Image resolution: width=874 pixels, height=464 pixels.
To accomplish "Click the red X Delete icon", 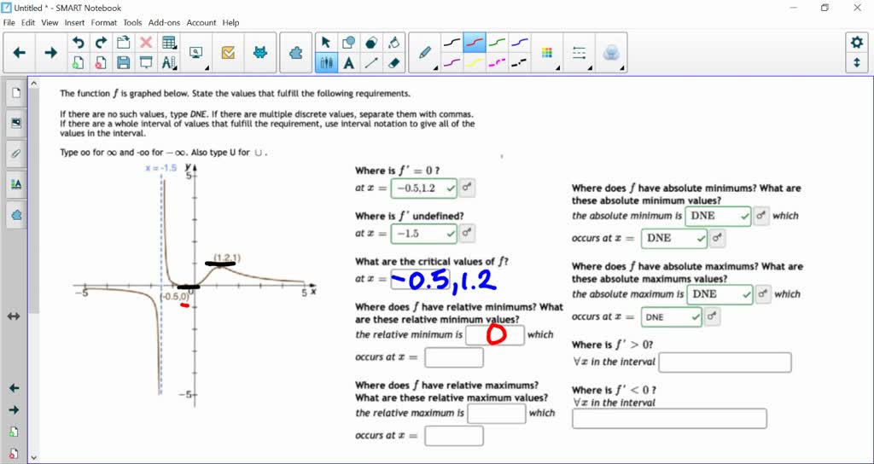I will (146, 43).
